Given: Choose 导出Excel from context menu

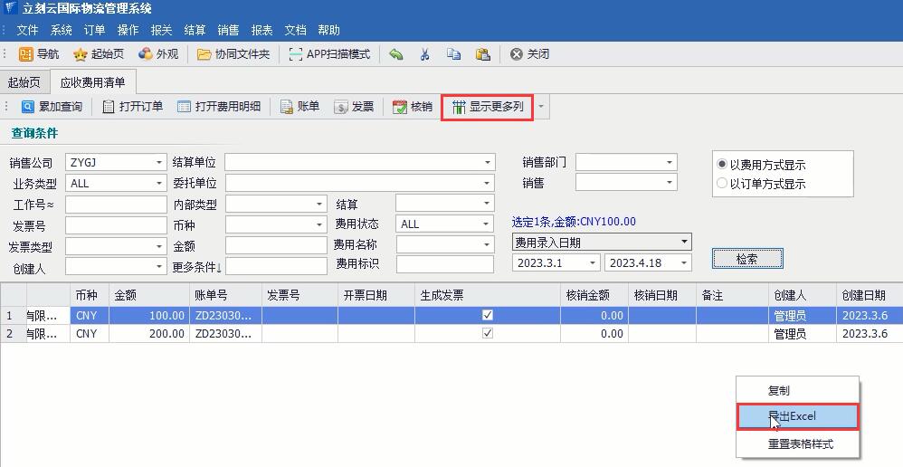Looking at the screenshot, I should (x=797, y=416).
